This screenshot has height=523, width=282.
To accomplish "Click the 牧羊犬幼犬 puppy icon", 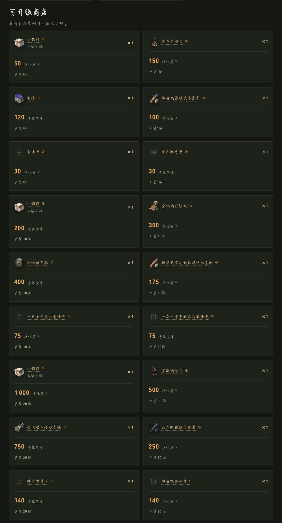I will pos(154,42).
